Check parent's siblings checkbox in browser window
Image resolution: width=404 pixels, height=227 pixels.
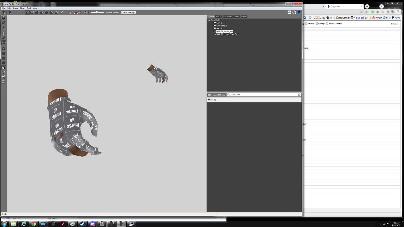point(327,24)
